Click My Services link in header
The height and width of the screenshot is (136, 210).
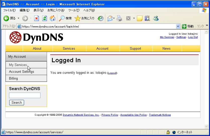(167, 37)
